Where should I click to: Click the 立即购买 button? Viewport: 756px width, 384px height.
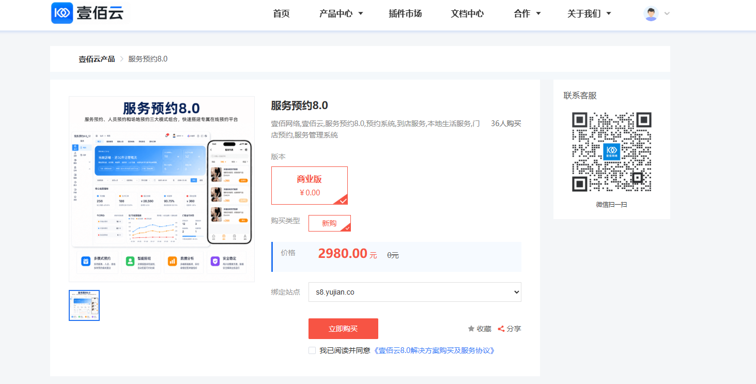(x=343, y=329)
